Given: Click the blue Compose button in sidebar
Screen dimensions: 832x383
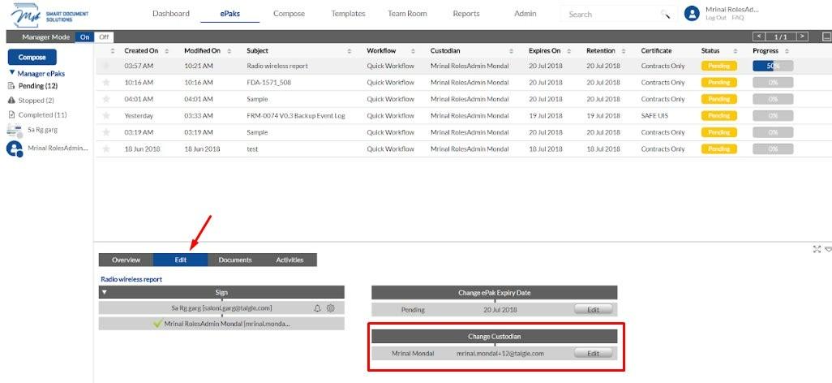Looking at the screenshot, I should [32, 57].
